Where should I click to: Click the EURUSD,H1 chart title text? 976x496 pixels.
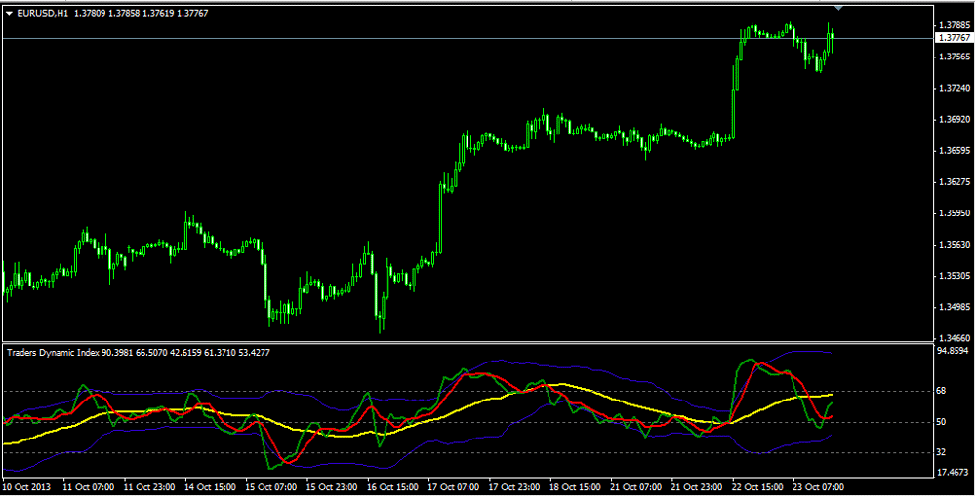(x=42, y=12)
